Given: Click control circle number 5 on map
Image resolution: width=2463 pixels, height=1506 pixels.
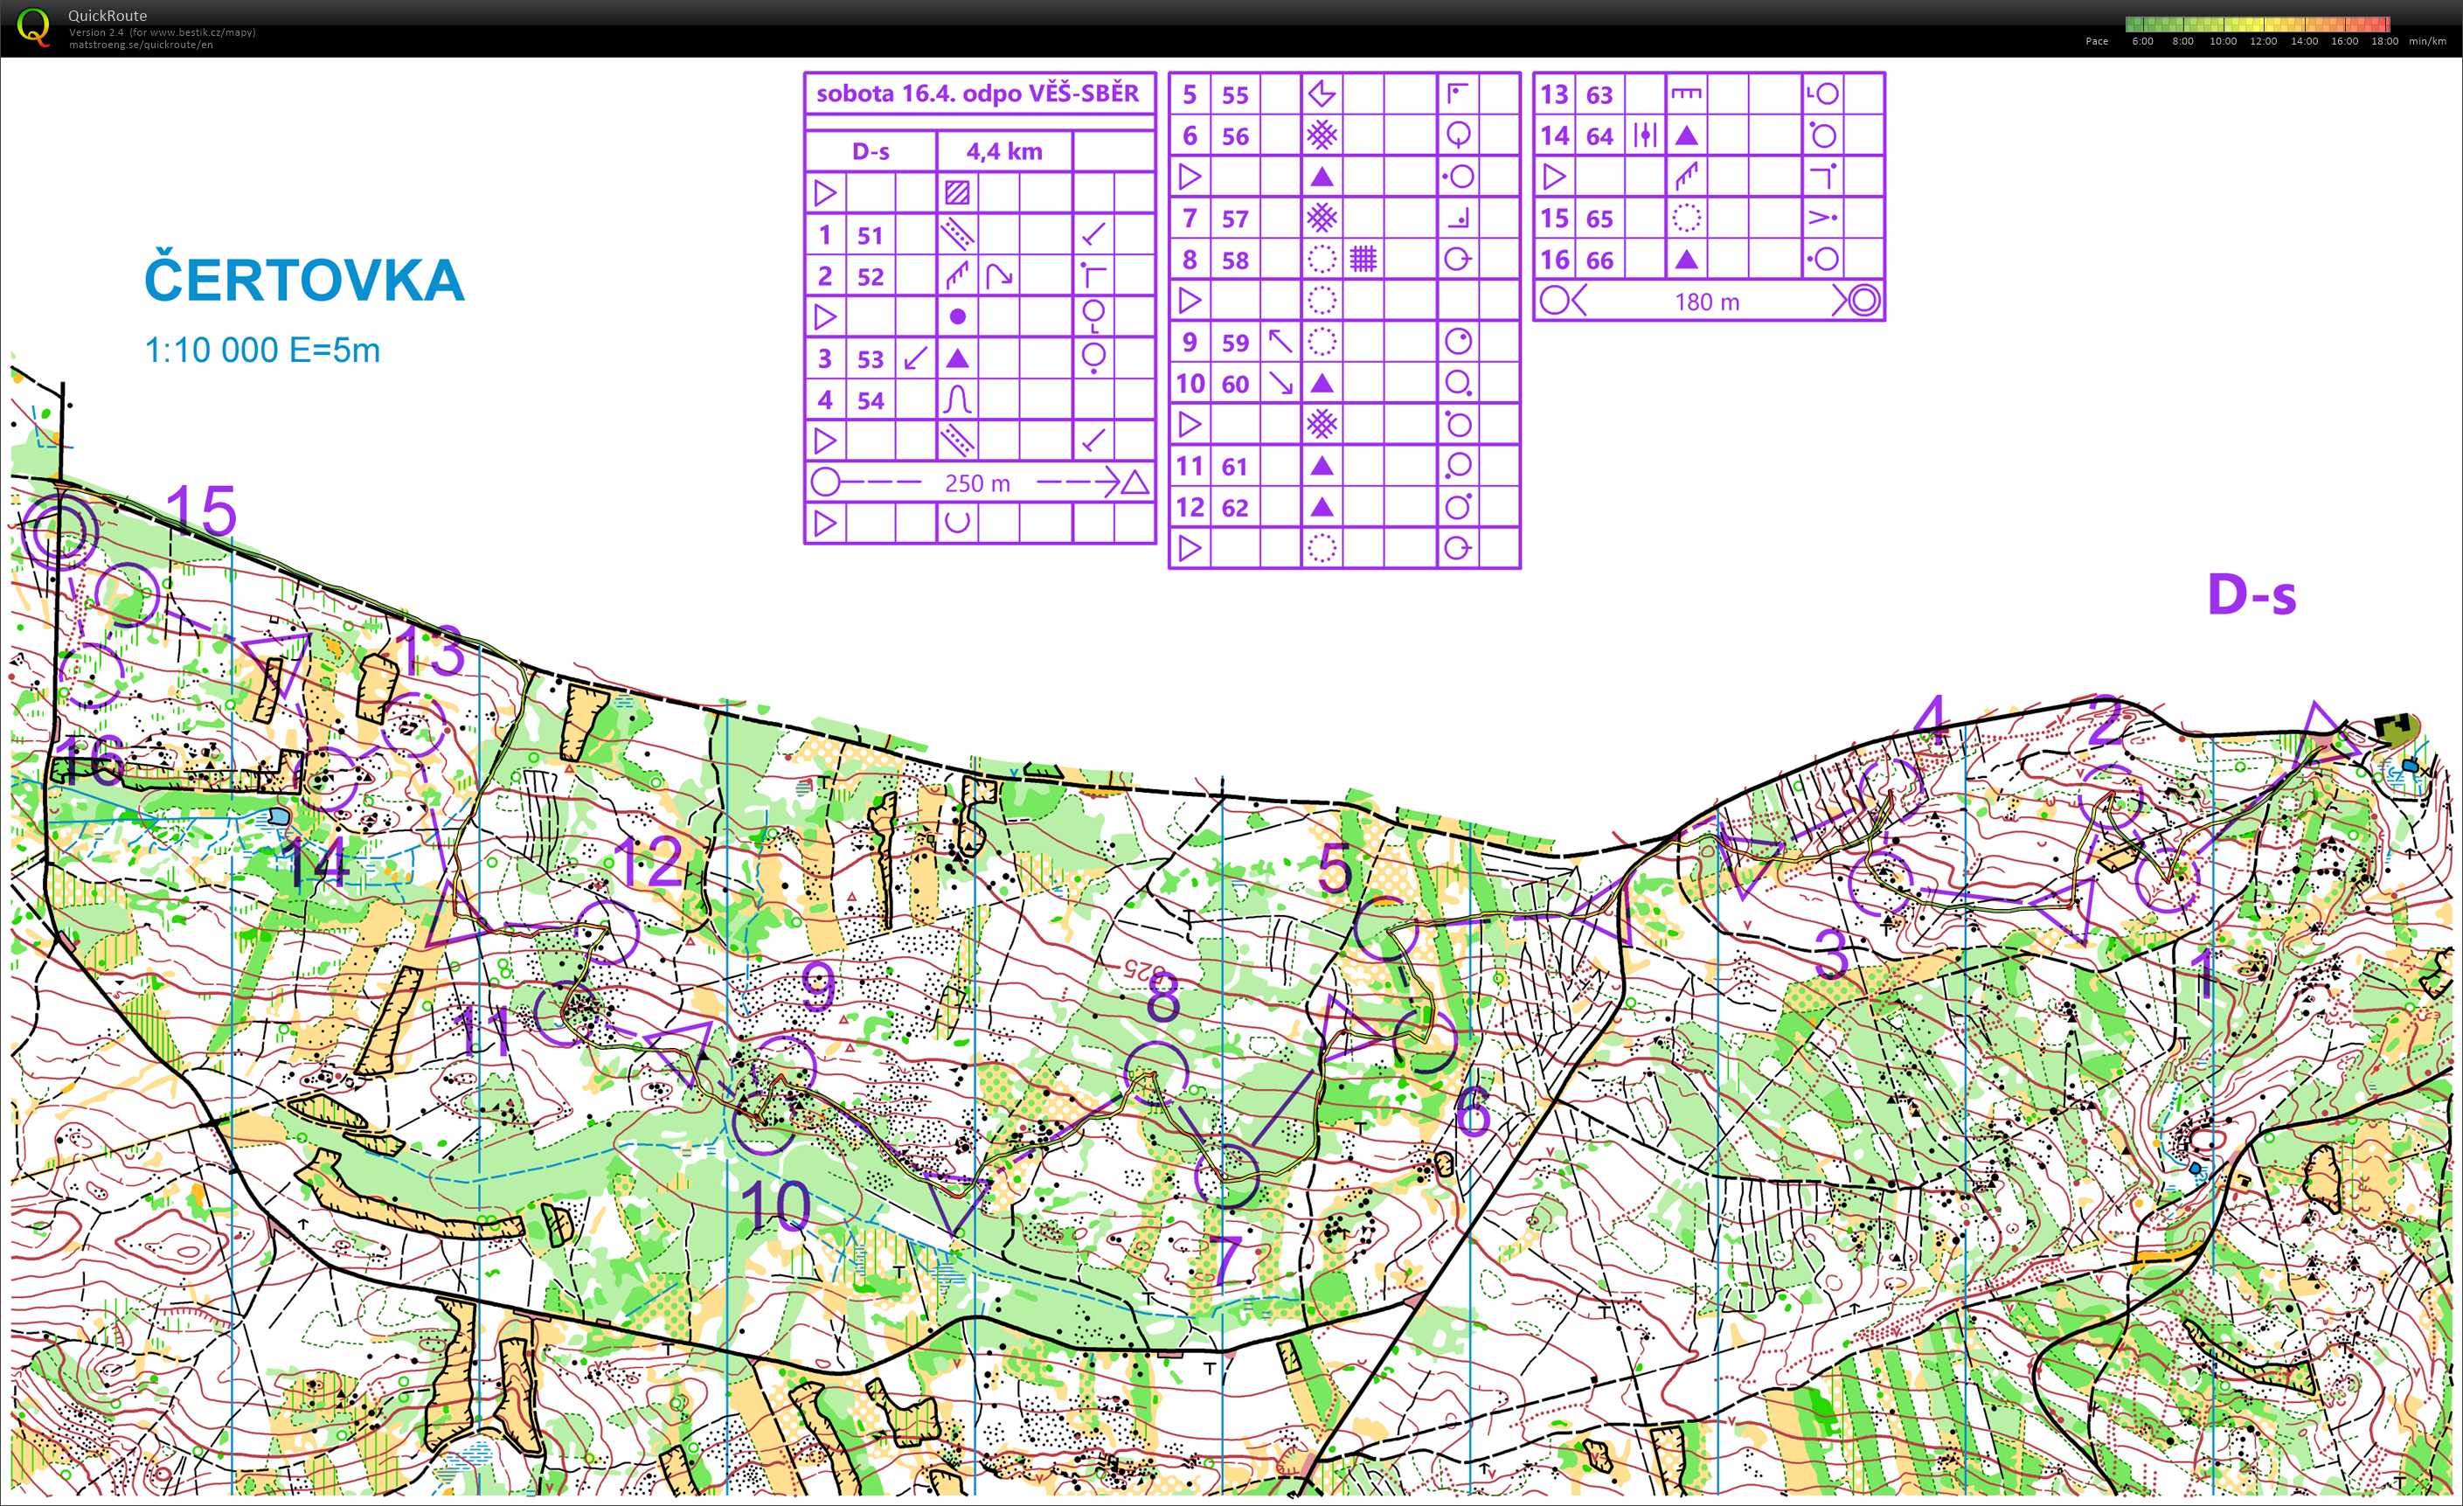Looking at the screenshot, I should (x=1385, y=928).
